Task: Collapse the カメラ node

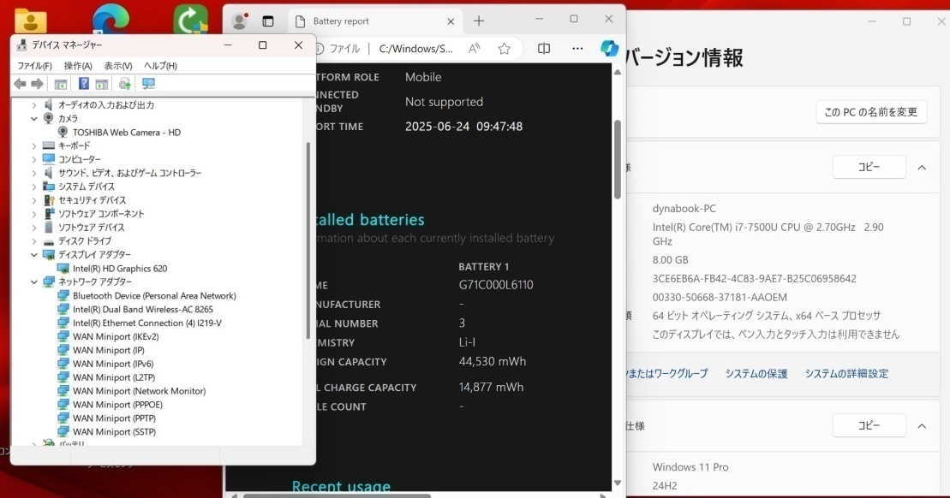Action: point(34,119)
